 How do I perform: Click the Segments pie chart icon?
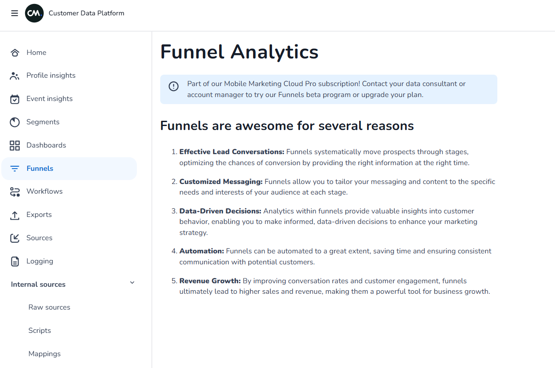click(x=15, y=122)
